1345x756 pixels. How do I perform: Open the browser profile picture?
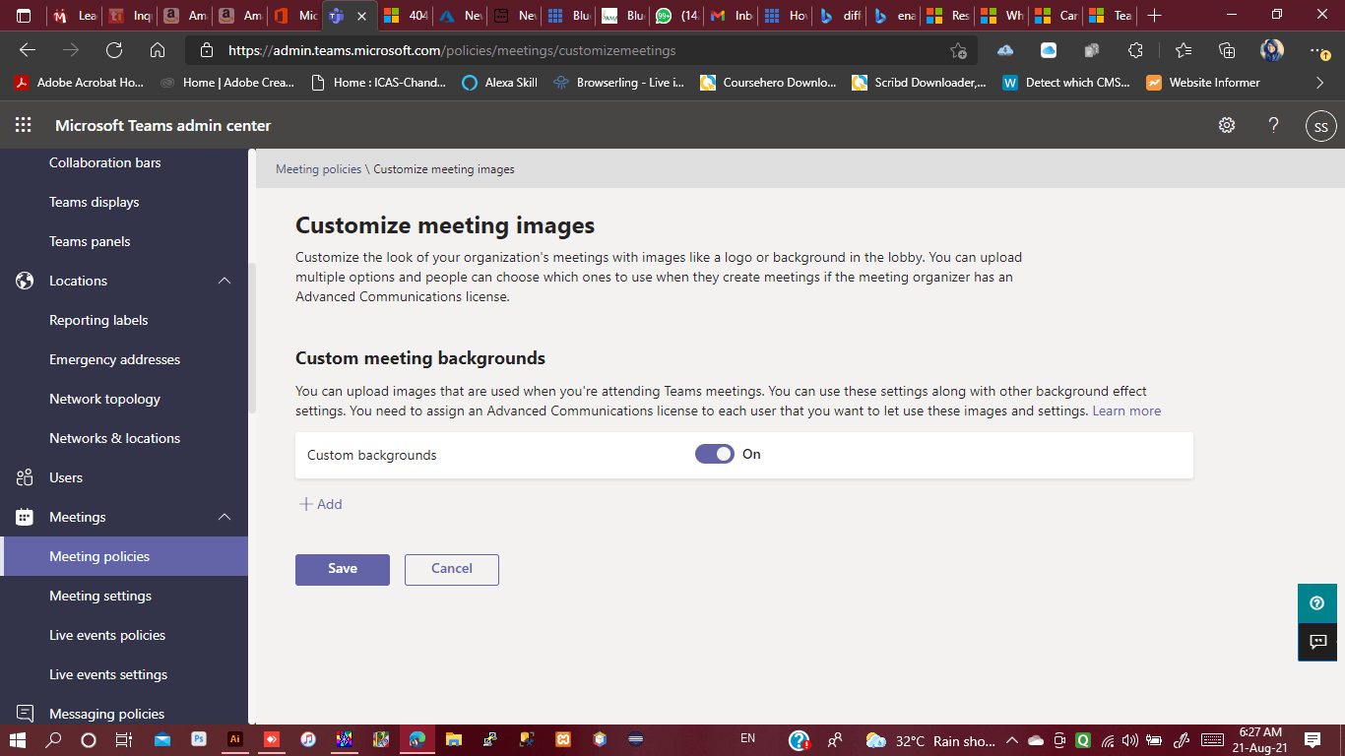pyautogui.click(x=1272, y=50)
